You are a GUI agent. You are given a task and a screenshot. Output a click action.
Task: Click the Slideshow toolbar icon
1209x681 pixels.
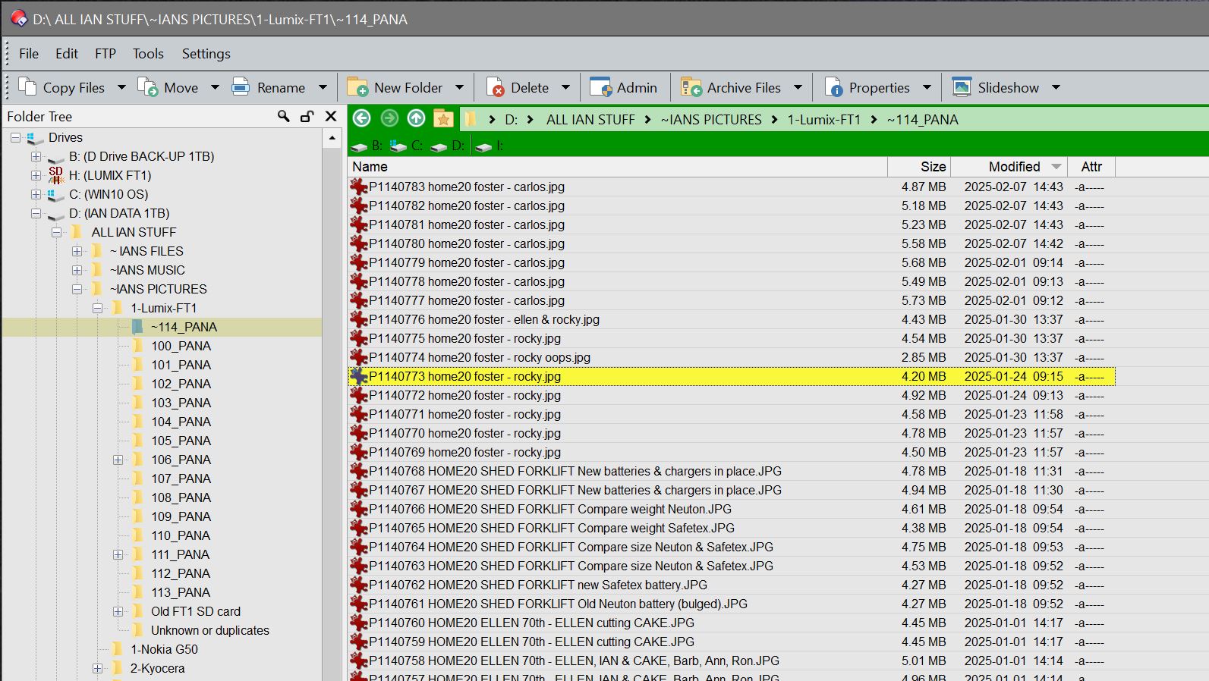tap(962, 87)
